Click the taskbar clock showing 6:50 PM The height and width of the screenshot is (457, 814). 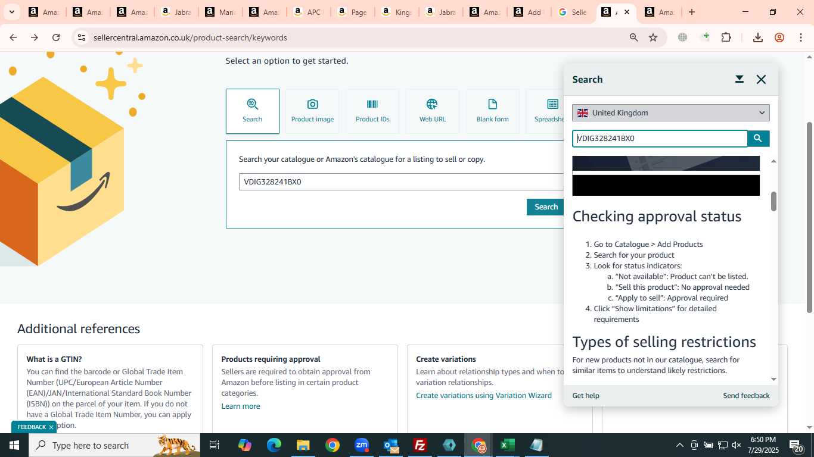763,445
